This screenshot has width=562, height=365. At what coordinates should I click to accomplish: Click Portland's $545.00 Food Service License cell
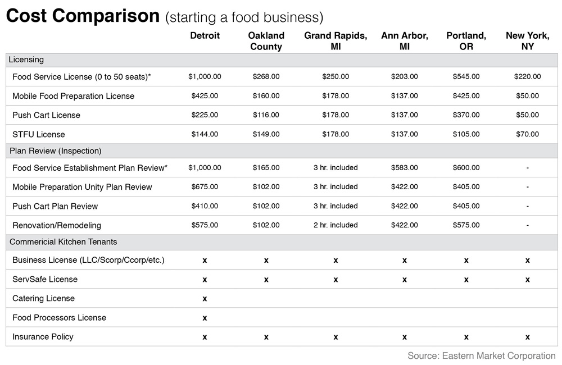(x=466, y=76)
